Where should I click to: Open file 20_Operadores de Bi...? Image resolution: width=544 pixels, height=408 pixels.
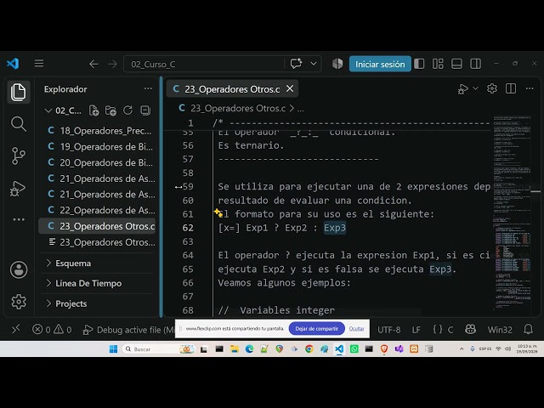click(x=99, y=162)
